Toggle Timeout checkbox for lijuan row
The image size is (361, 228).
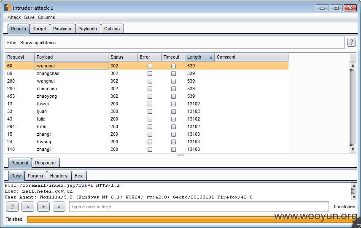pyautogui.click(x=174, y=112)
